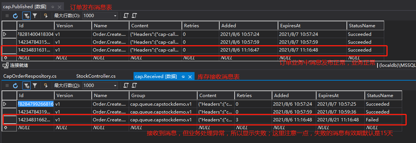This screenshot has height=143, width=416.
Task: Close the cap.Received [数据] tab
Action: pyautogui.click(x=190, y=77)
